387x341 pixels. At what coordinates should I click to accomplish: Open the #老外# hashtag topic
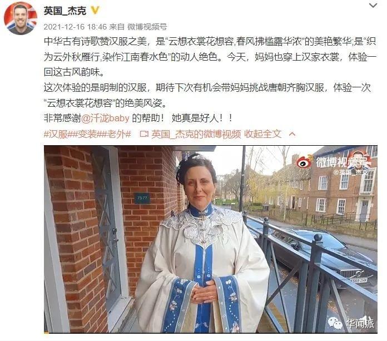116,134
